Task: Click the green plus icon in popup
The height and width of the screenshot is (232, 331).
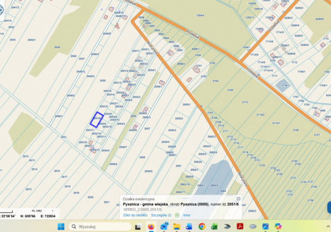Action: 177,215
